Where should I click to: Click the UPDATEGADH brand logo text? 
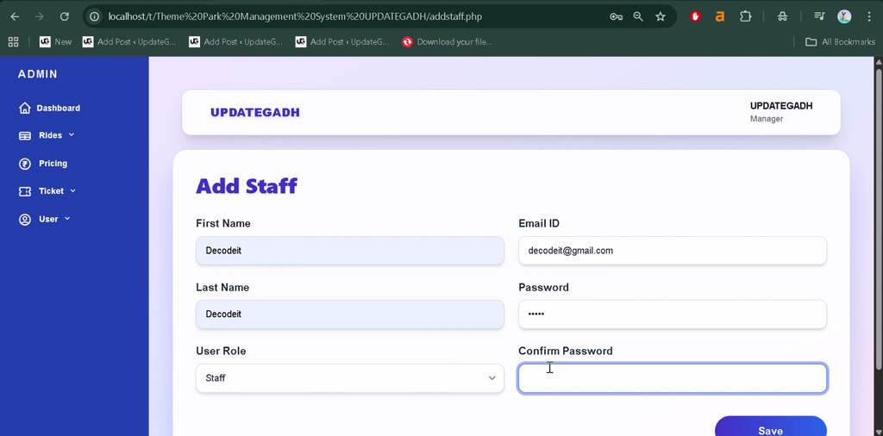point(255,113)
